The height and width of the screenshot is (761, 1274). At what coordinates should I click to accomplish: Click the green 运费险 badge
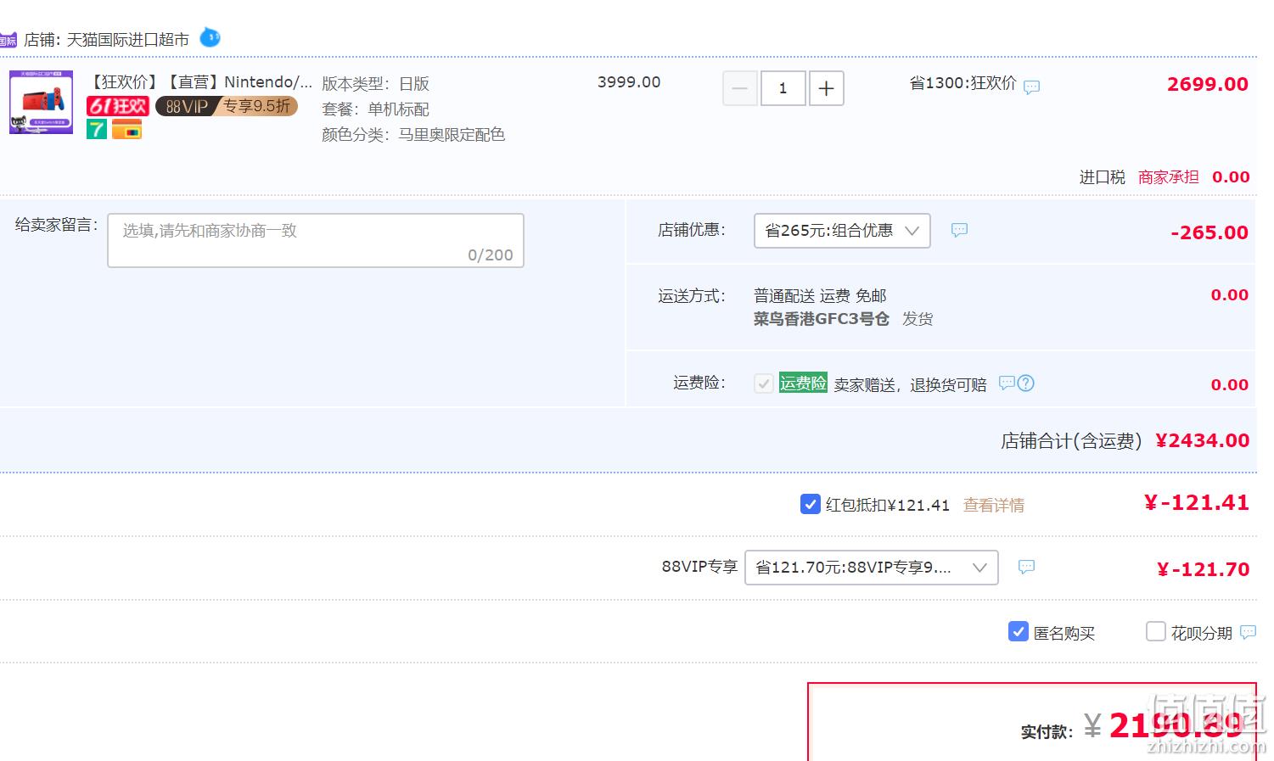point(803,383)
